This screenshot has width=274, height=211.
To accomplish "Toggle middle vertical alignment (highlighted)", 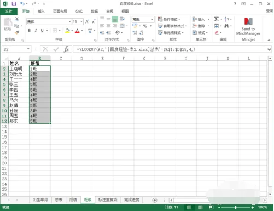I will point(115,19).
